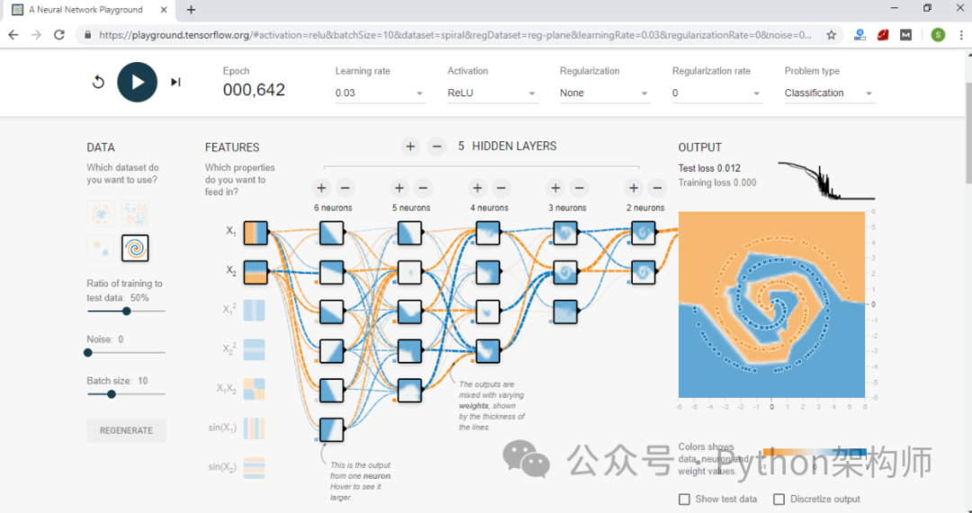Start training with the play button

[137, 82]
